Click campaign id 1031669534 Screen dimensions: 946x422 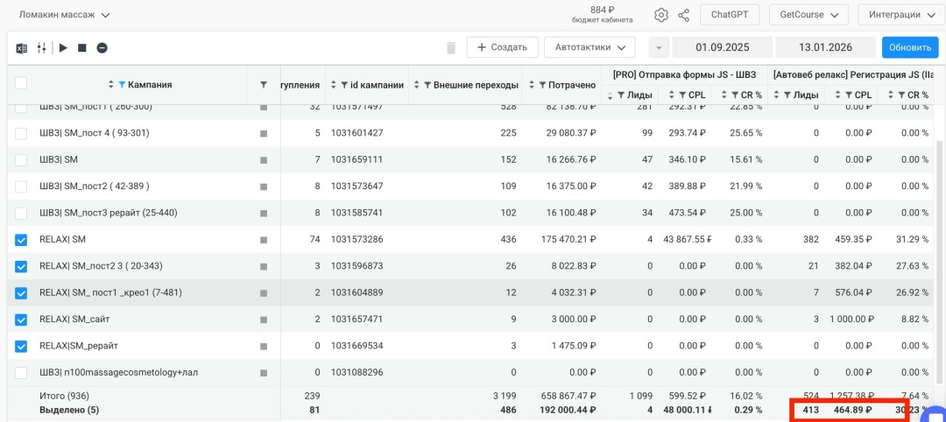coord(357,346)
